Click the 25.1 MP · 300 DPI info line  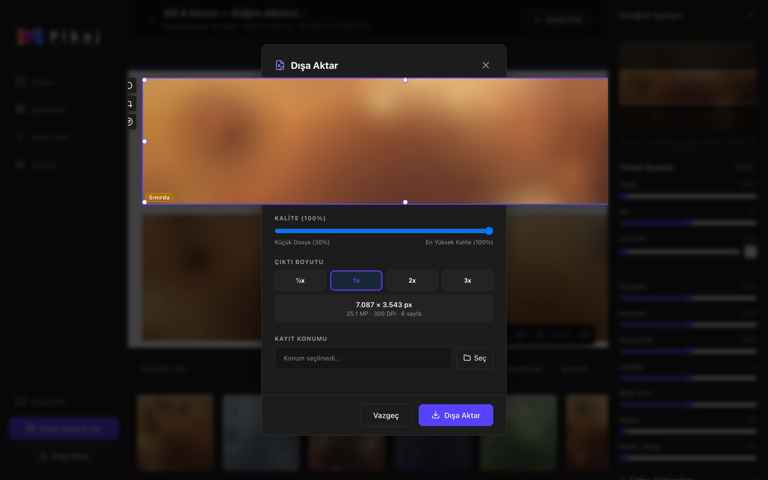point(384,313)
